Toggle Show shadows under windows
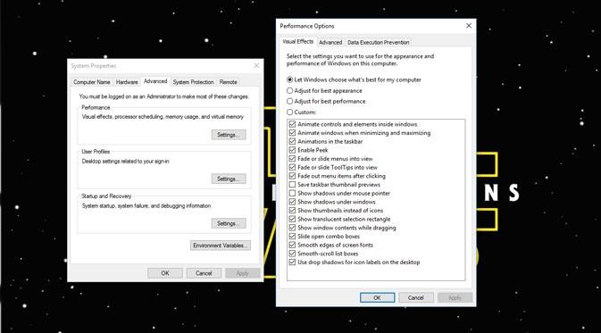The image size is (601, 333). coord(292,202)
